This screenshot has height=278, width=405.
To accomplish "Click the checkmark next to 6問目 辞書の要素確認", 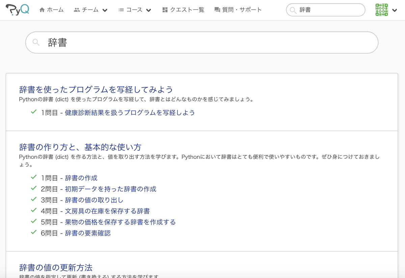I will point(34,233).
